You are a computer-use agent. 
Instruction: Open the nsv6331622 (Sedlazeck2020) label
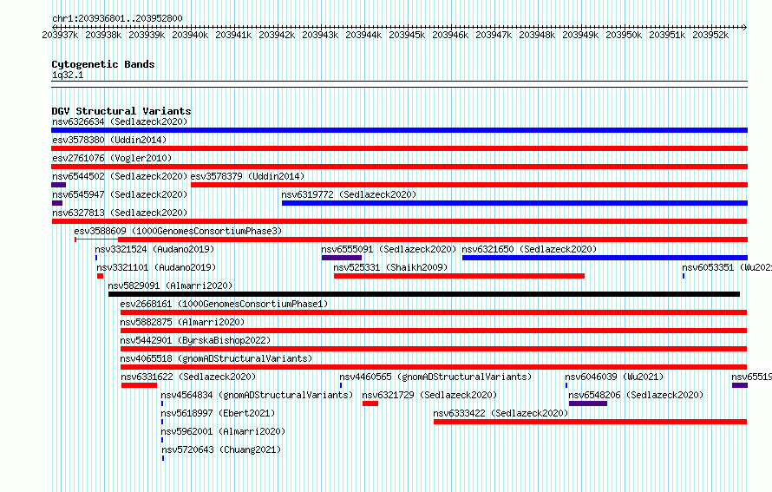[x=188, y=377]
